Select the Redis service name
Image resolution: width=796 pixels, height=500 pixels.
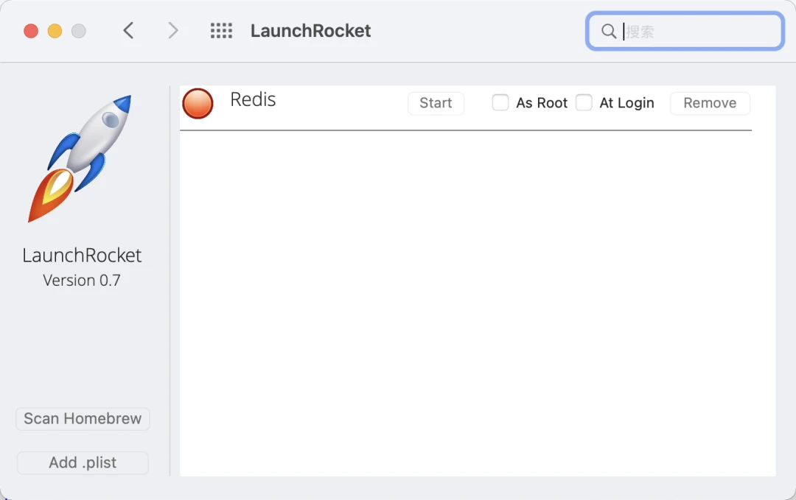[253, 99]
